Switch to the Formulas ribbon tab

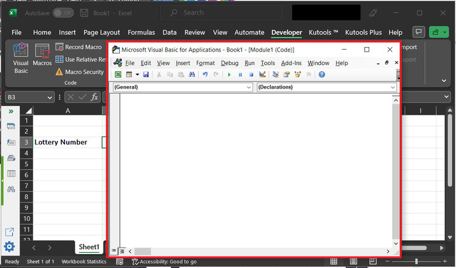click(141, 32)
